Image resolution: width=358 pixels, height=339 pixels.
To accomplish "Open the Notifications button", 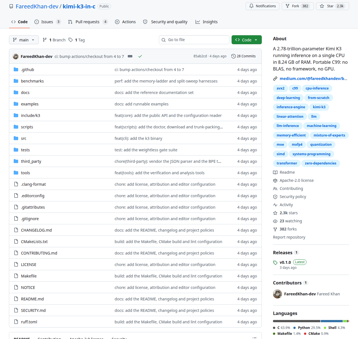I will click(262, 6).
